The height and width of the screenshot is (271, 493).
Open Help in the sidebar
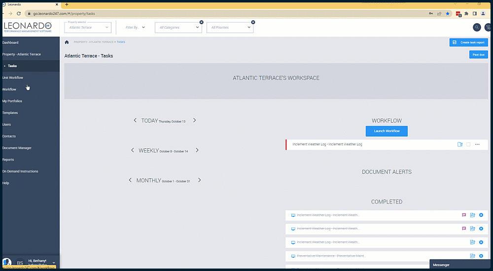[5, 183]
